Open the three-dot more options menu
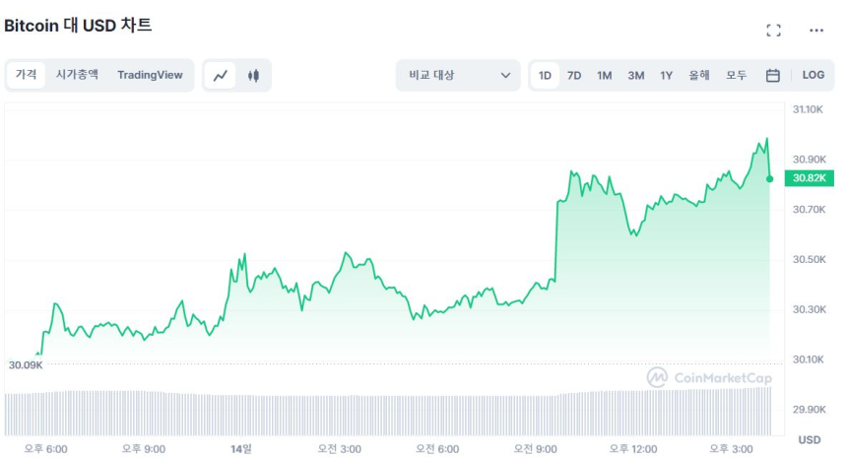The height and width of the screenshot is (458, 847). [x=815, y=31]
